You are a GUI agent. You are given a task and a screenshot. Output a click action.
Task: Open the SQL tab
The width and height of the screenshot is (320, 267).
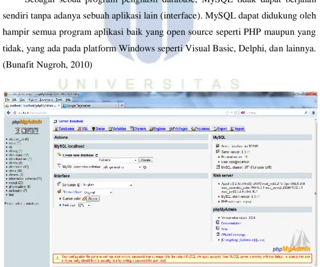coord(83,129)
